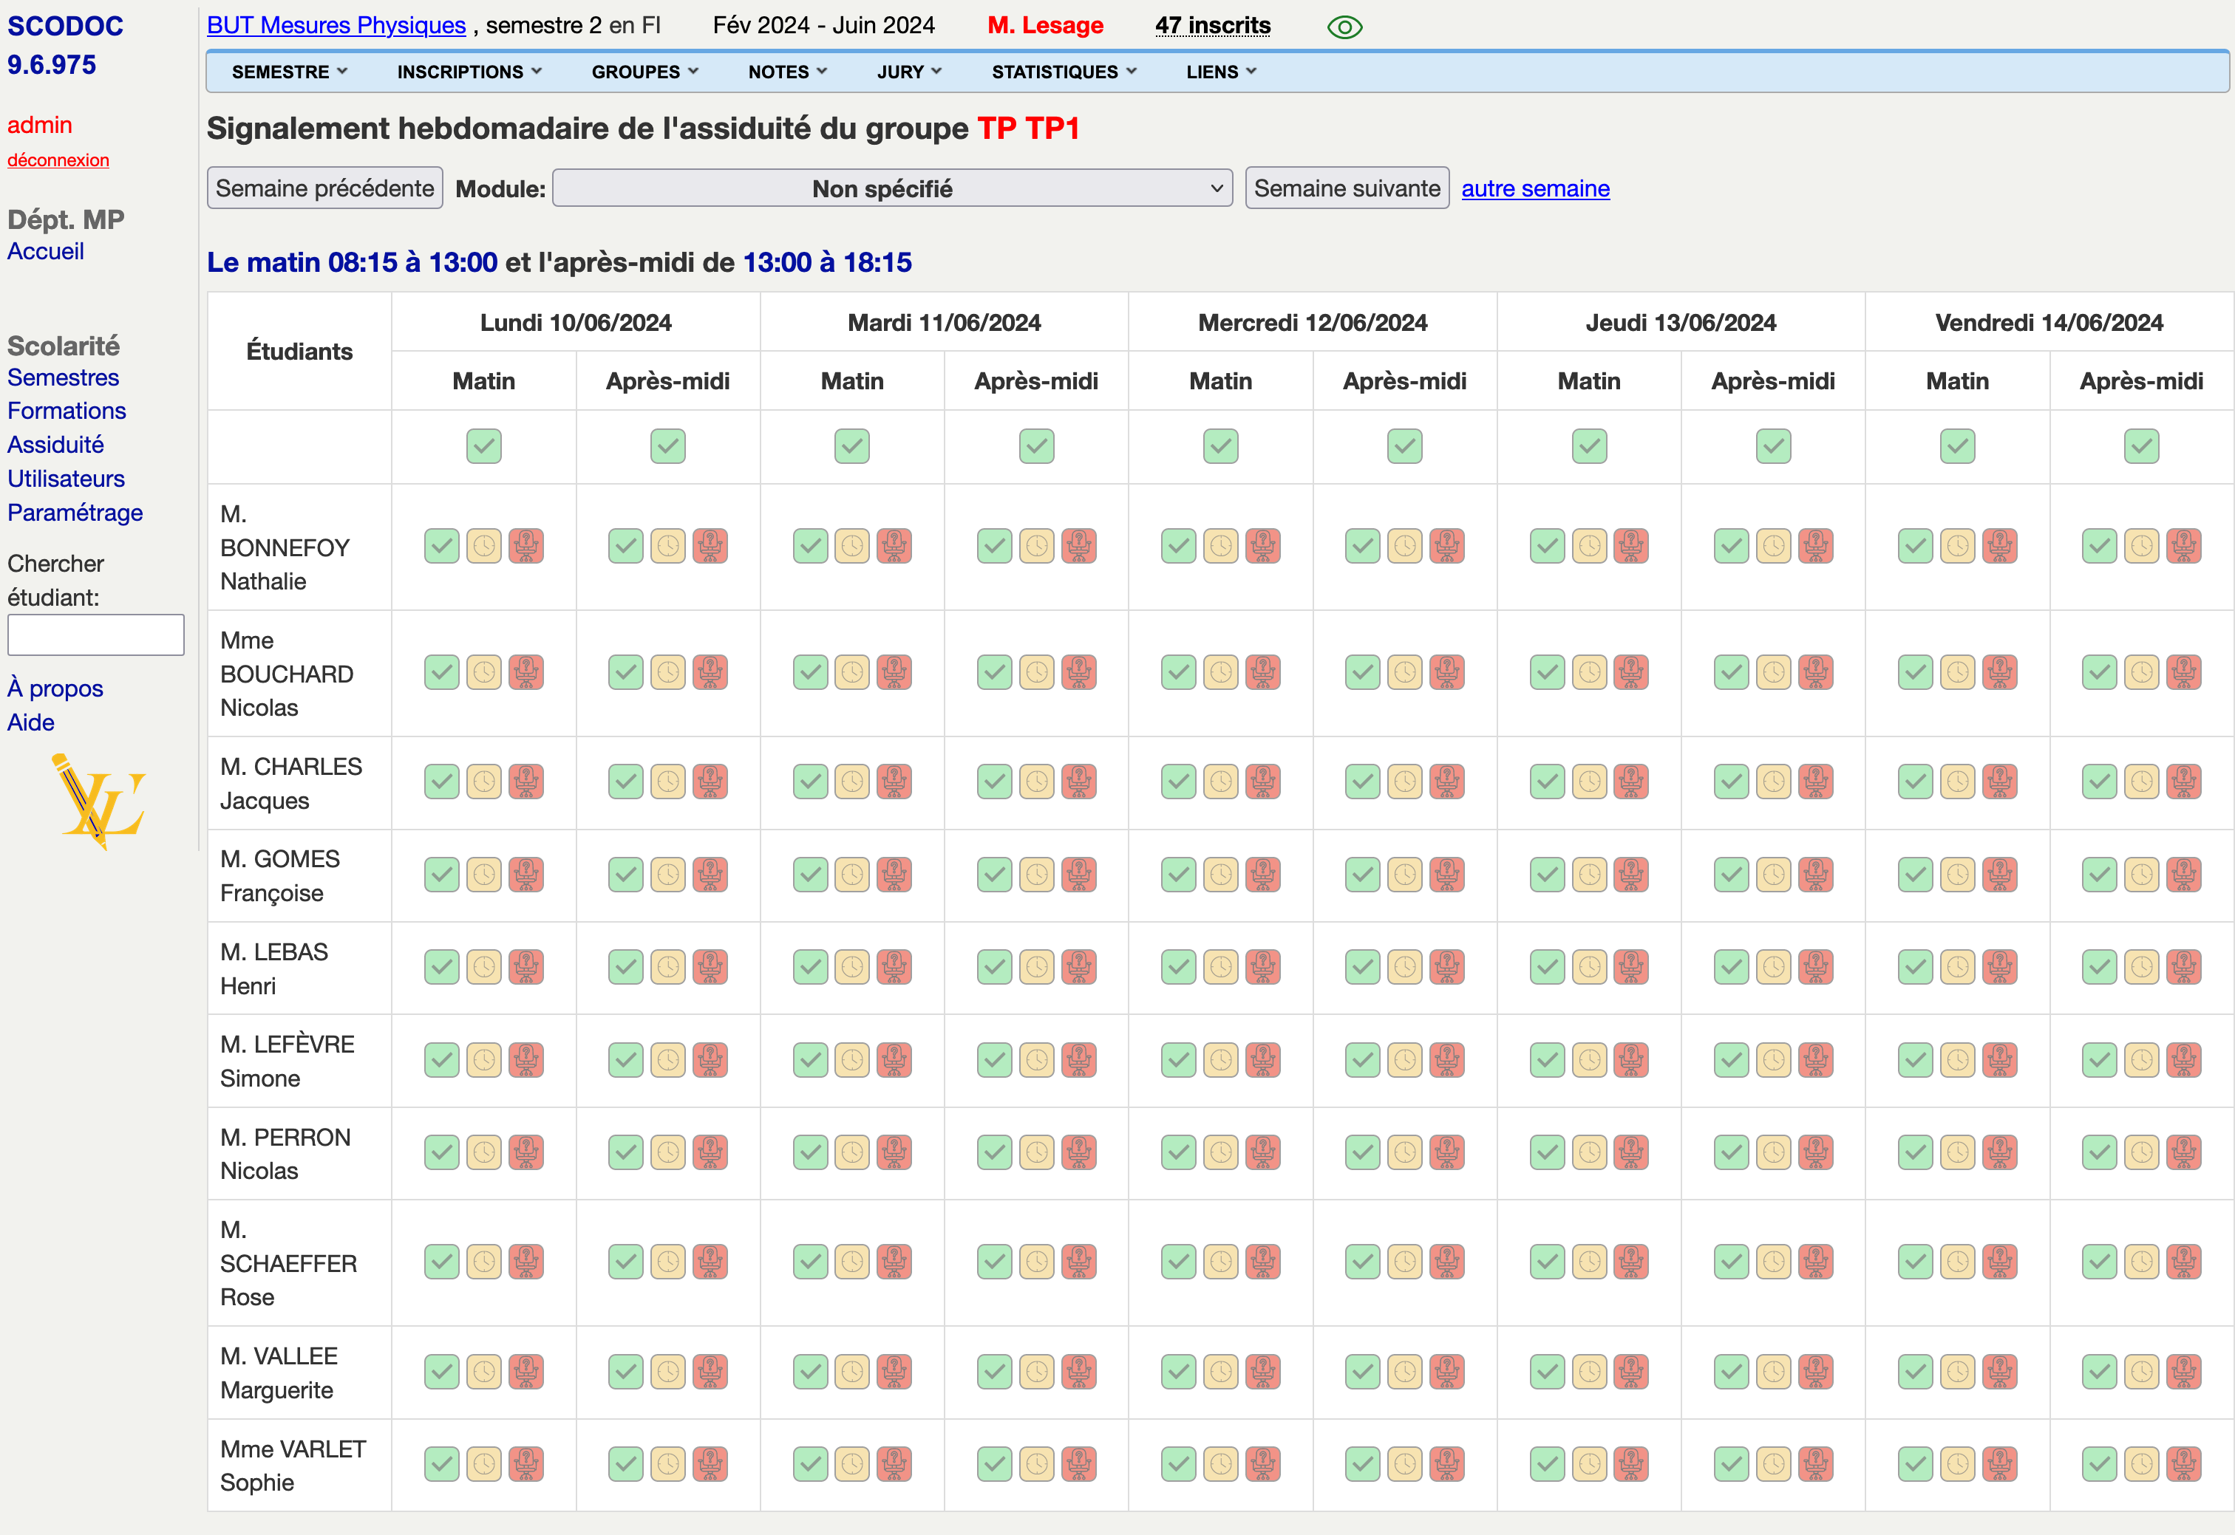
Task: Toggle the eye visibility icon beside inscrits
Action: [1344, 27]
